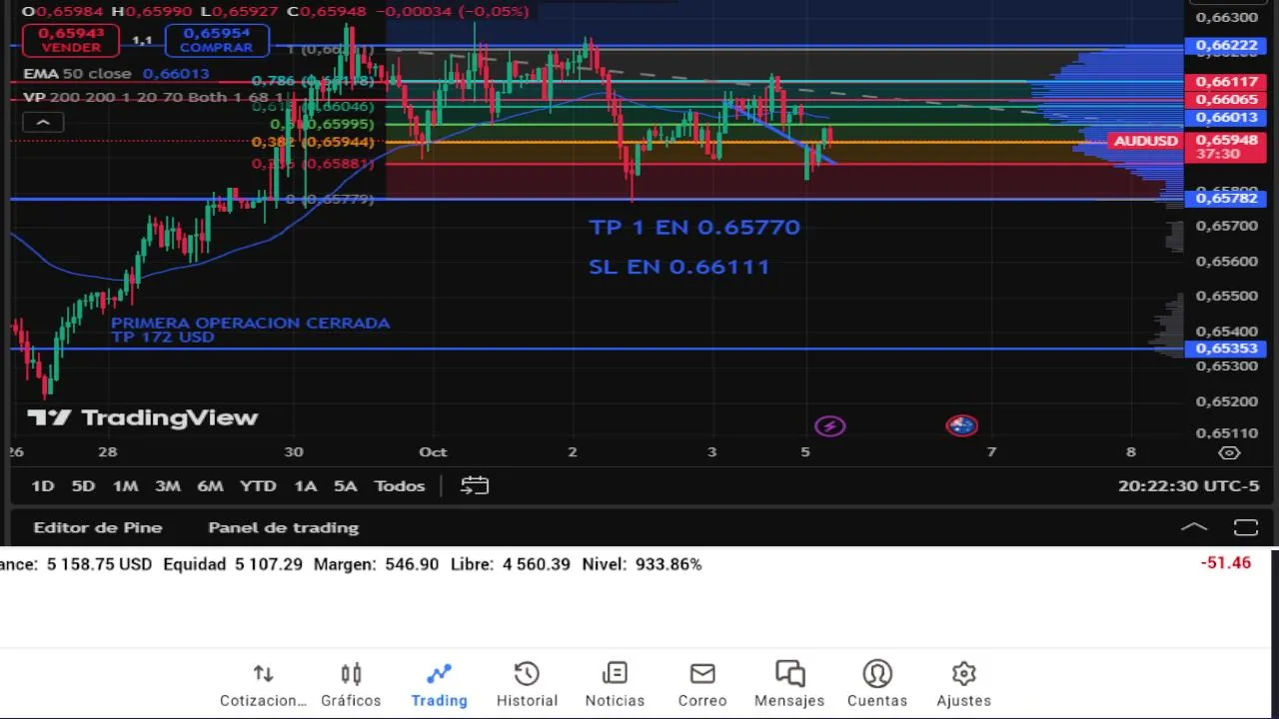Open the Cuentas tab

[x=877, y=685]
